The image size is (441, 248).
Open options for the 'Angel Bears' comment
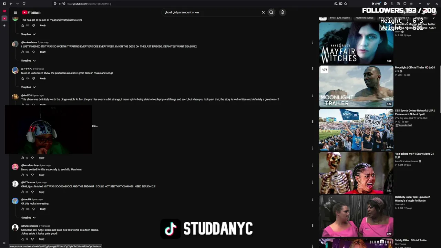[312, 226]
